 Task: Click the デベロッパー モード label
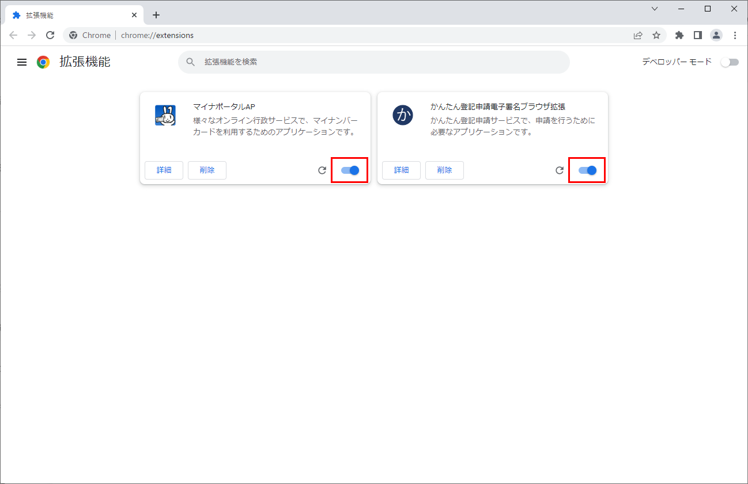[677, 62]
